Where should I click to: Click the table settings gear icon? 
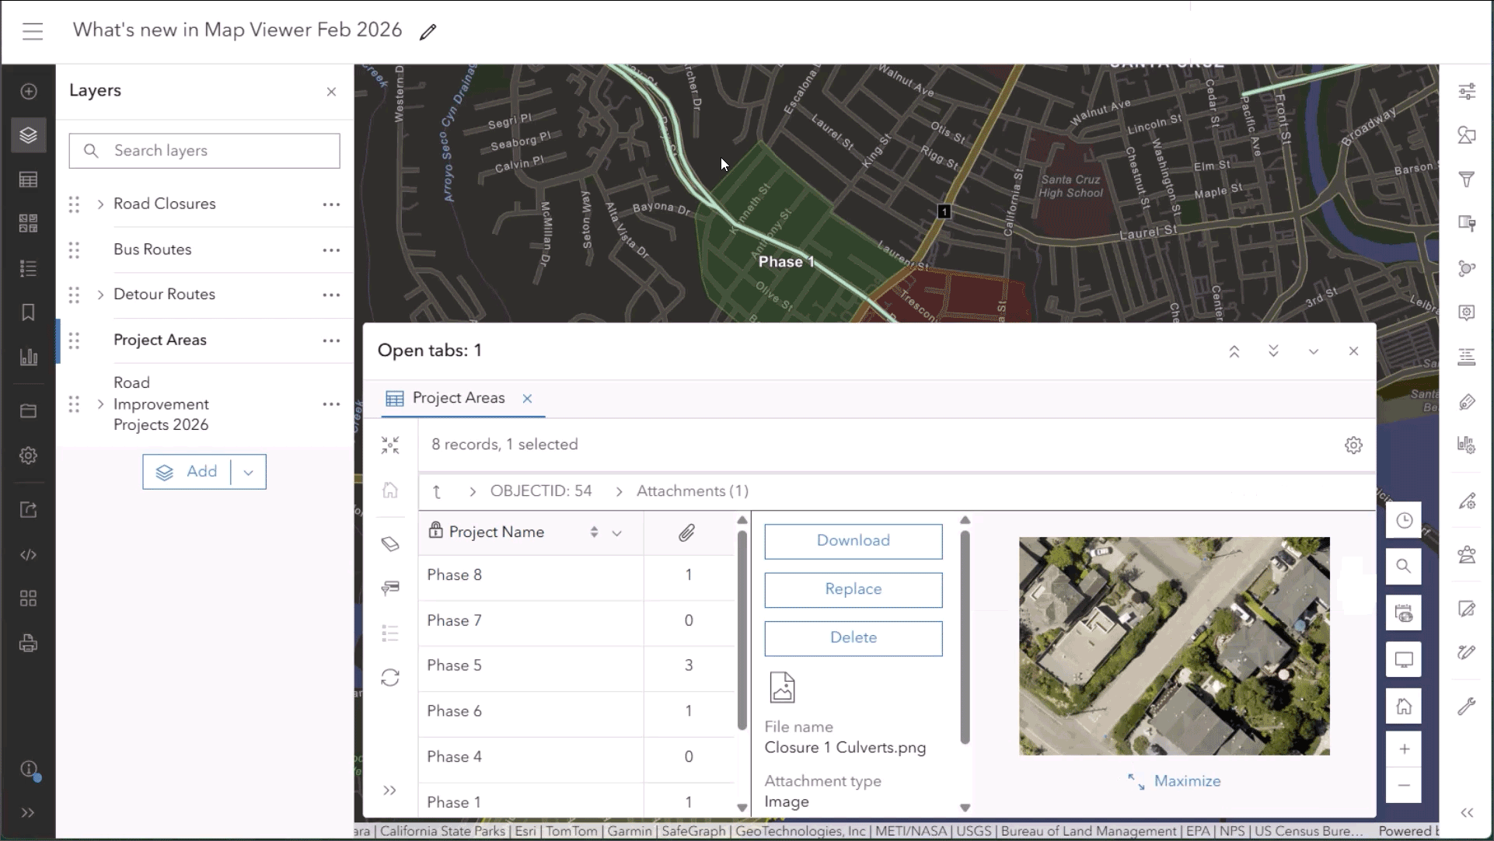[1353, 445]
